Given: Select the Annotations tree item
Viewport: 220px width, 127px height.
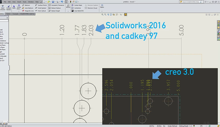Looking at the screenshot, I should click(3, 41).
